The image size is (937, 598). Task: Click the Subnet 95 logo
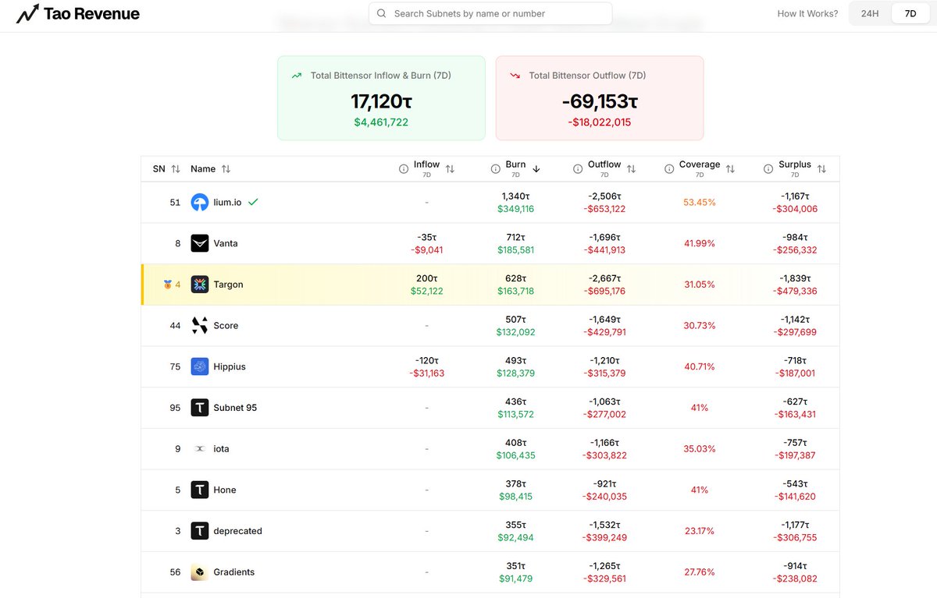coord(200,408)
